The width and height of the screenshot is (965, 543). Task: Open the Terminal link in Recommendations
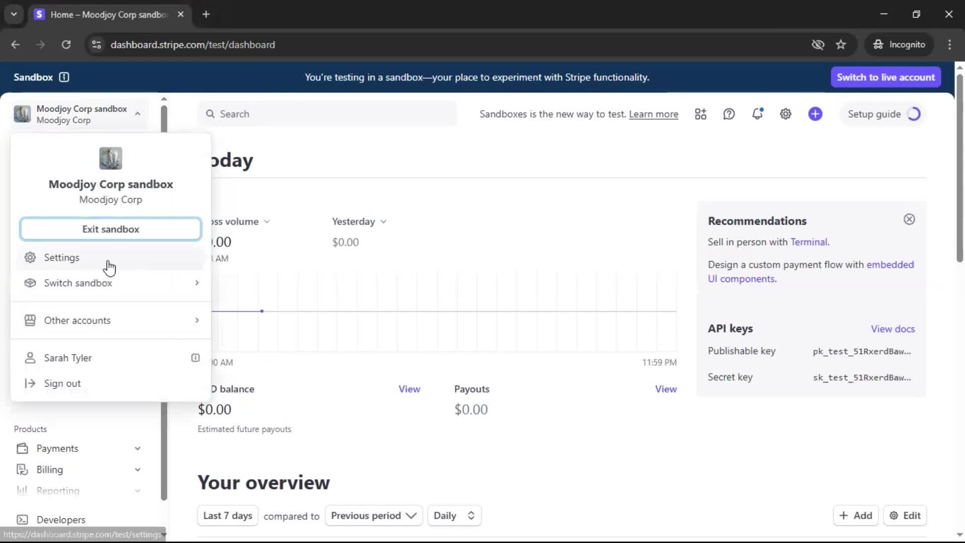click(x=809, y=242)
